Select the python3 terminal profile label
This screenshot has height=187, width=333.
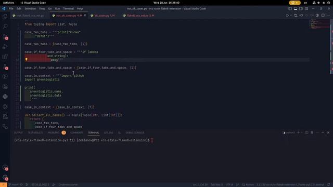click(x=289, y=132)
